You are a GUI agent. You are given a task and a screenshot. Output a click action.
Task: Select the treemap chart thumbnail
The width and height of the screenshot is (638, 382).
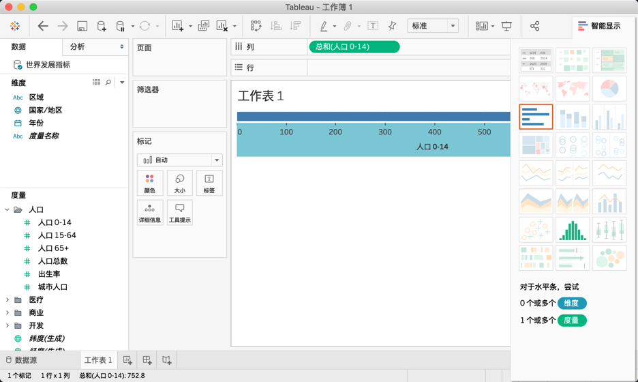pyautogui.click(x=536, y=145)
